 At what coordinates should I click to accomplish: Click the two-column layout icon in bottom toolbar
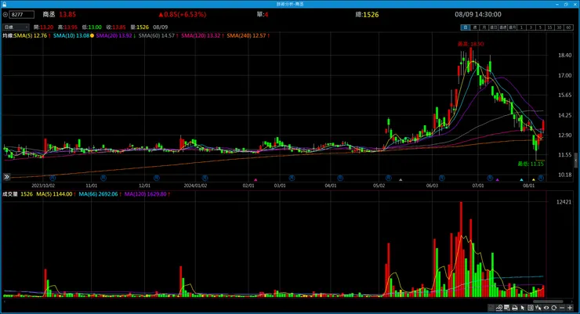(x=531, y=308)
